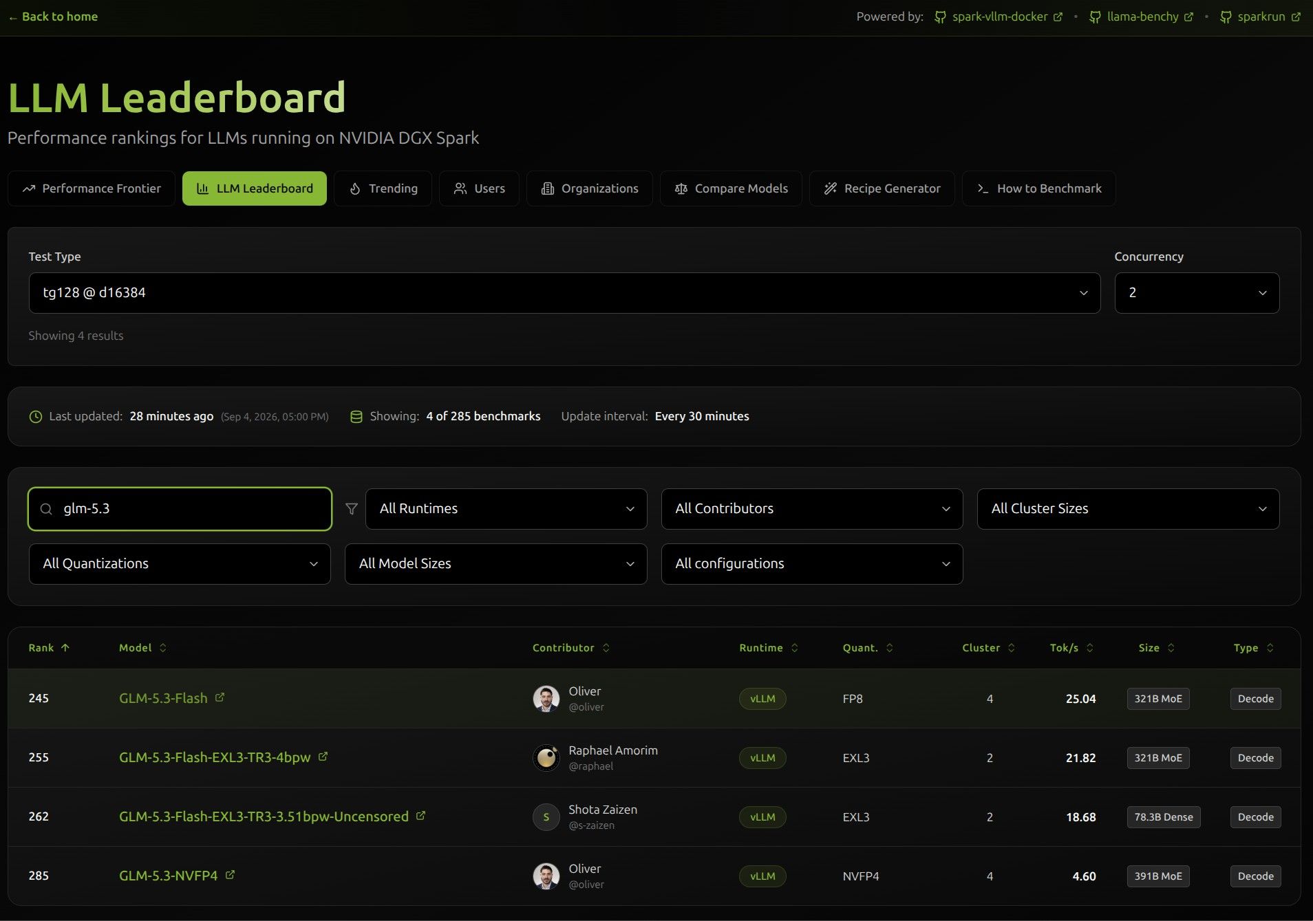1313x921 pixels.
Task: Click the 4.60 Tok/s value
Action: tap(1084, 876)
